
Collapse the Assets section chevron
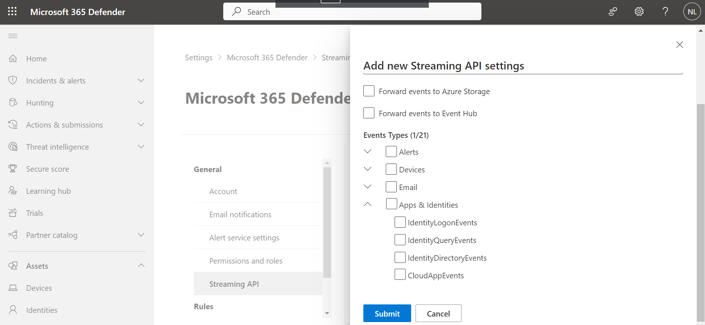pyautogui.click(x=141, y=265)
